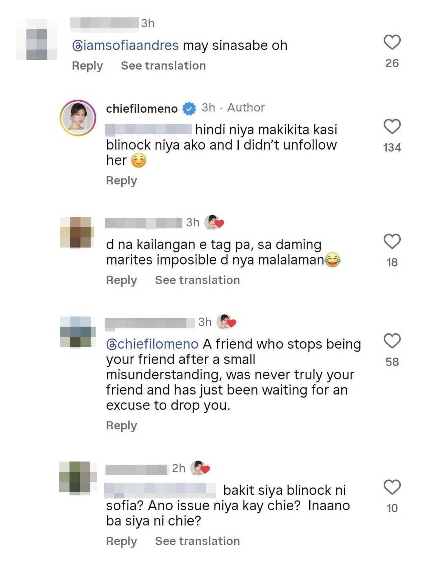Reply to the "excuse to drop you" comment
The height and width of the screenshot is (568, 423).
tap(121, 426)
